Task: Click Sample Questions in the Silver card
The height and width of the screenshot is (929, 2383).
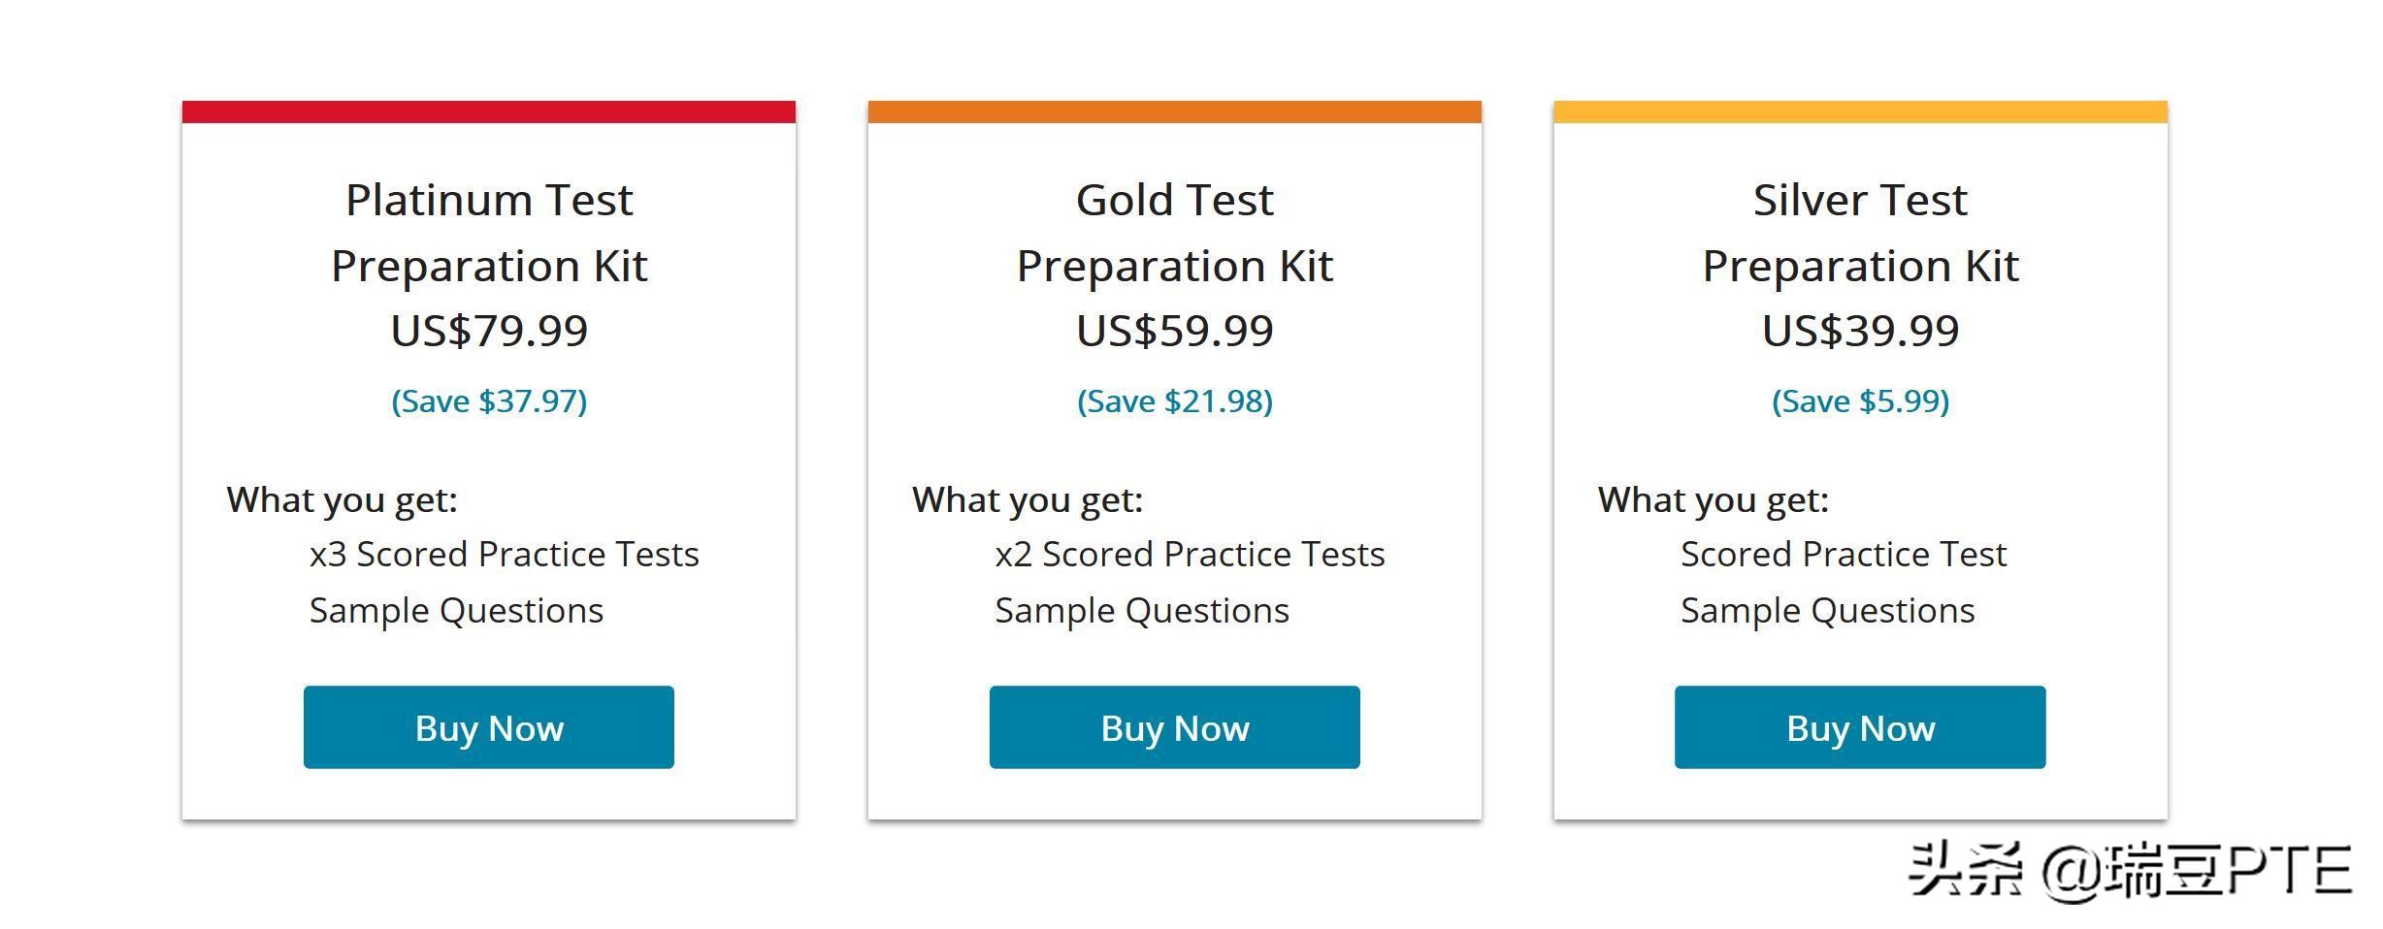Action: point(1827,610)
